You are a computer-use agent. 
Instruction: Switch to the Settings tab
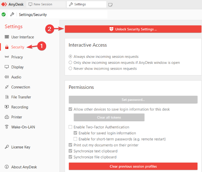click(86, 4)
